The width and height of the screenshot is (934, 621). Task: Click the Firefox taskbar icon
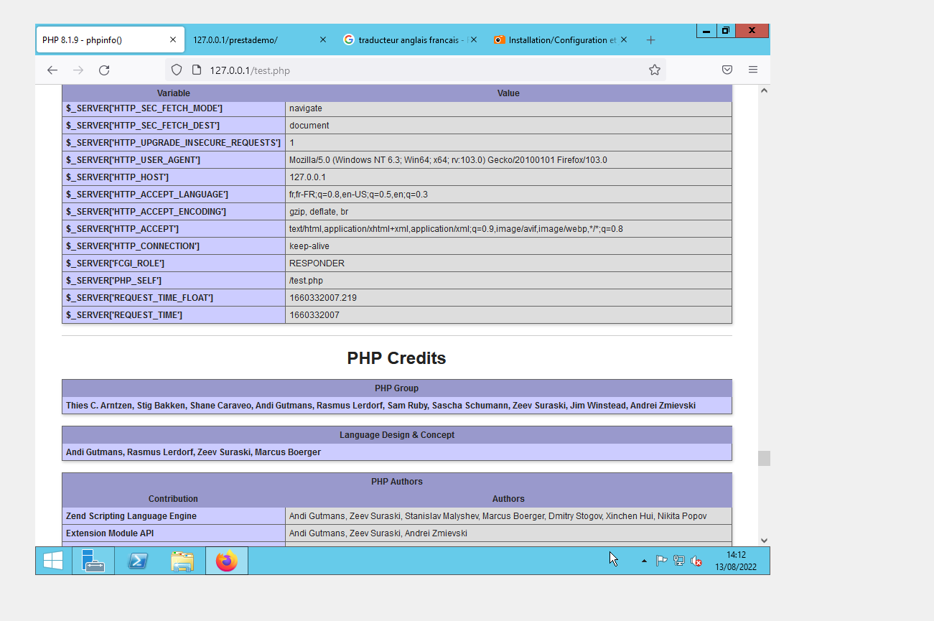pyautogui.click(x=227, y=561)
